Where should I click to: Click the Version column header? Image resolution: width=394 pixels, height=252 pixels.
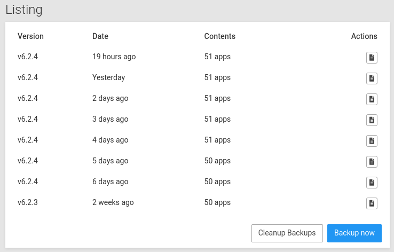[30, 36]
